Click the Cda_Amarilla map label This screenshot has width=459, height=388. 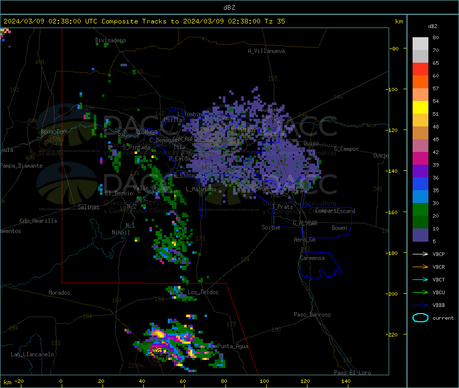coord(38,221)
